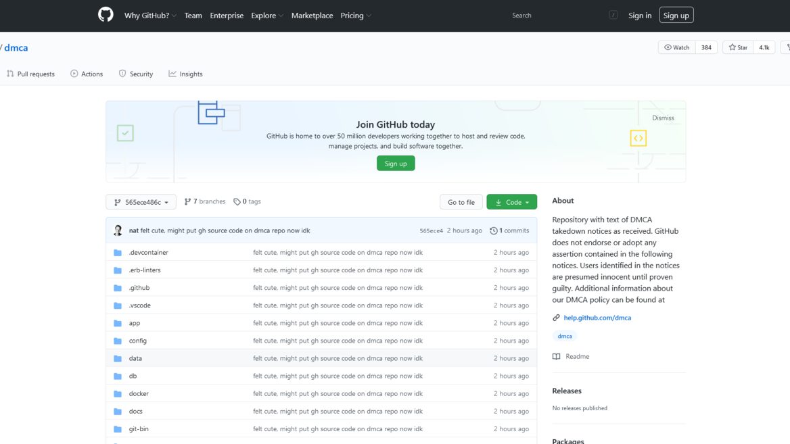Switch to the Insights tab

pos(185,74)
